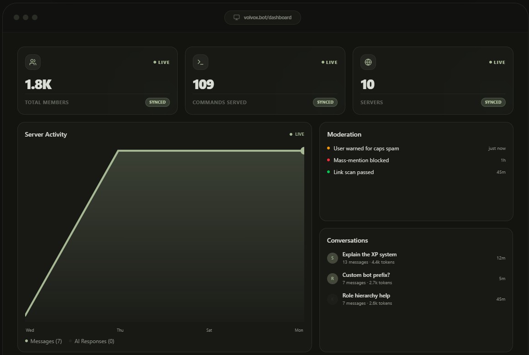Select the Link scan passed entry
529x355 pixels.
[416, 172]
